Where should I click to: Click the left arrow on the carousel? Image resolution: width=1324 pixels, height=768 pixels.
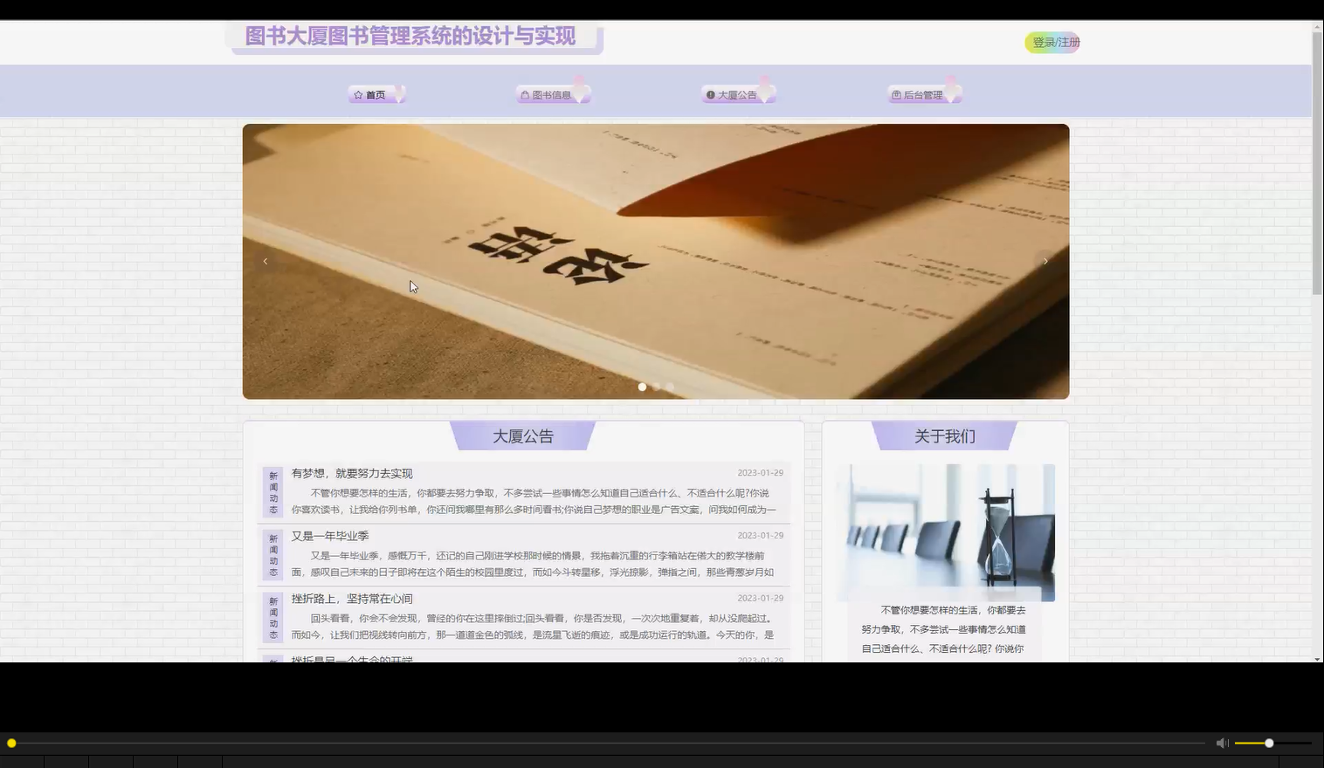265,261
